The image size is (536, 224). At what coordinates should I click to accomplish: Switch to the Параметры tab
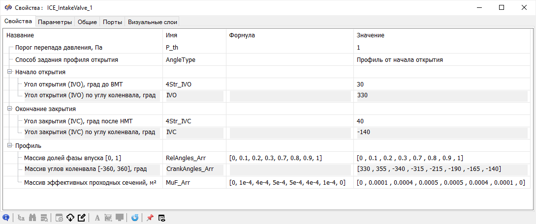[55, 22]
